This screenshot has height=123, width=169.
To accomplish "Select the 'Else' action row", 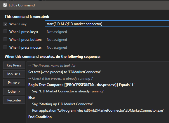I will coord(32,98).
